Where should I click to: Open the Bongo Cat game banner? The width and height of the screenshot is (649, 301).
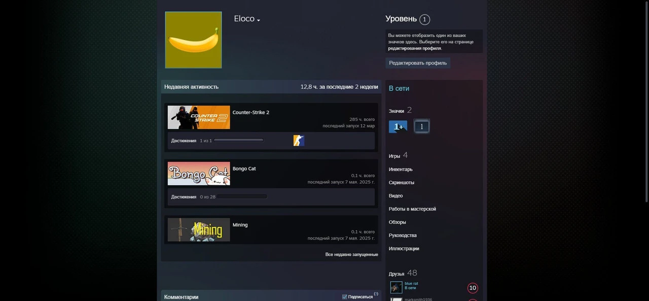[199, 174]
